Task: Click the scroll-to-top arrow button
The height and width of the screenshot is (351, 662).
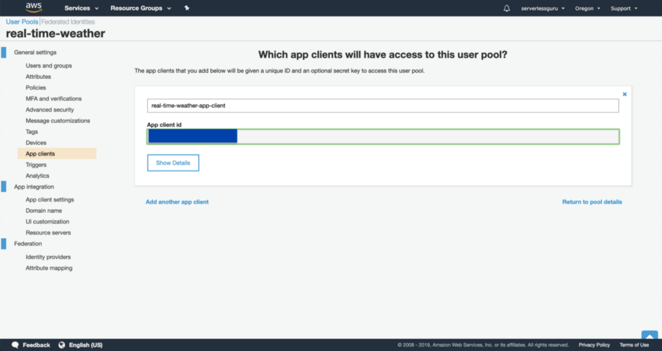Action: tap(649, 335)
